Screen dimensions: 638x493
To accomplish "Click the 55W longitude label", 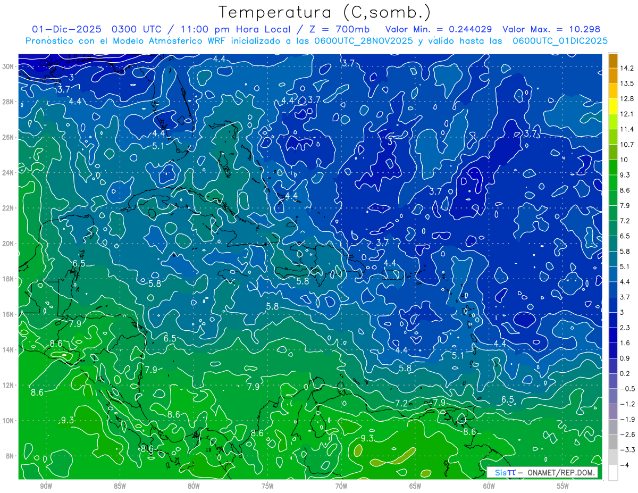I will coord(563,486).
